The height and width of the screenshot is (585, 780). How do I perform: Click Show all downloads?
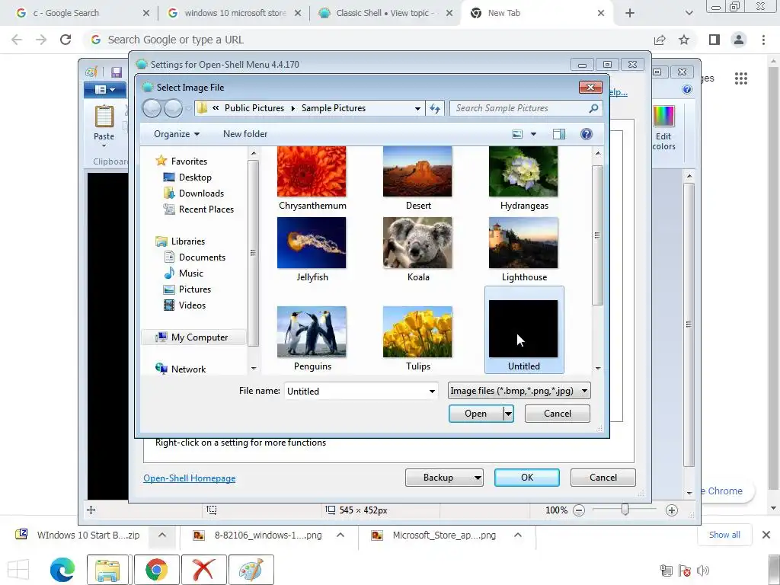coord(724,535)
